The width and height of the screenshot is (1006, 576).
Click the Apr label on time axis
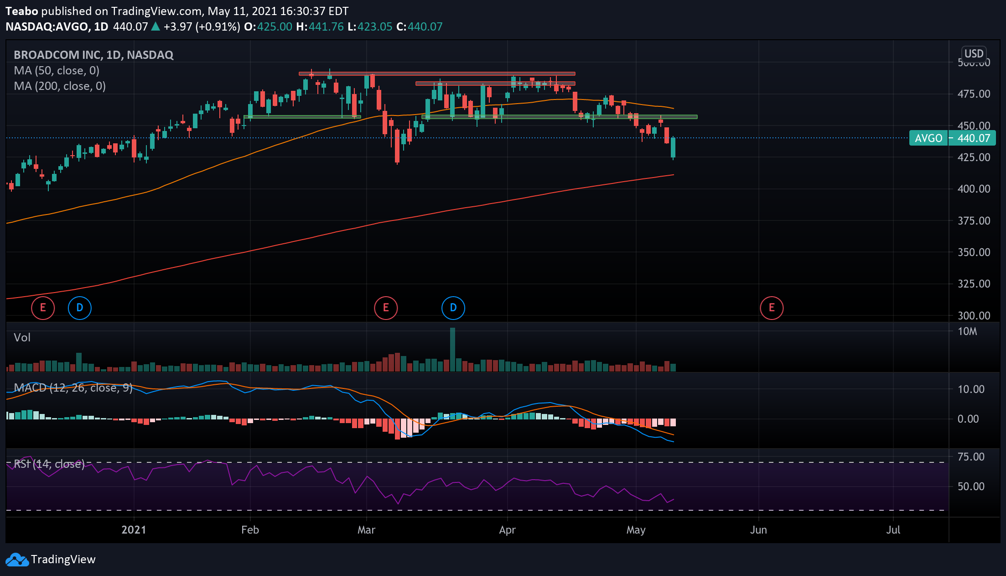(x=507, y=530)
